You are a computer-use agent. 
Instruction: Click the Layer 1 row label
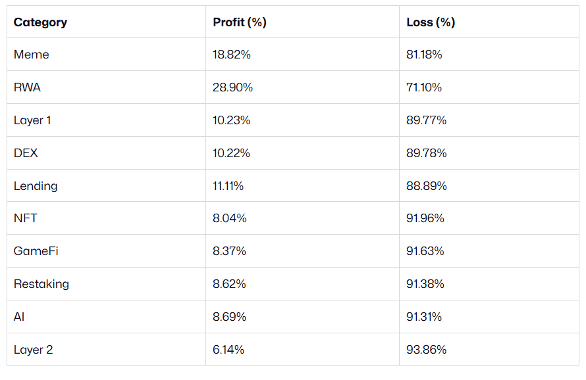click(x=31, y=120)
